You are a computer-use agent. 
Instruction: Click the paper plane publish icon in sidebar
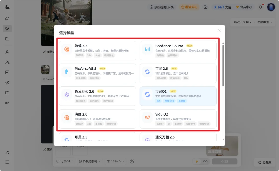tap(7, 82)
